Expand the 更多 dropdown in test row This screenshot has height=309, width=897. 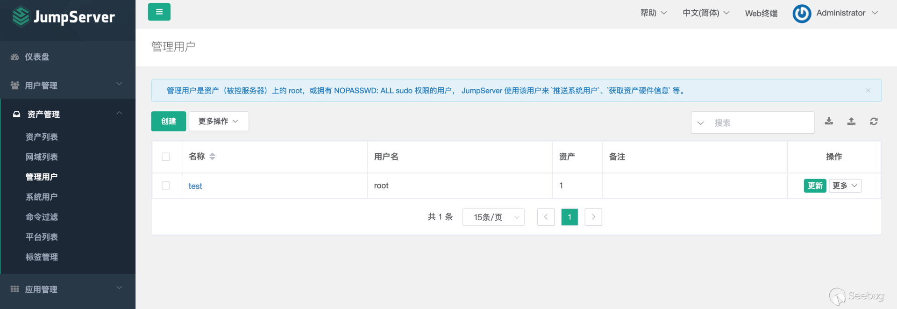click(x=845, y=186)
